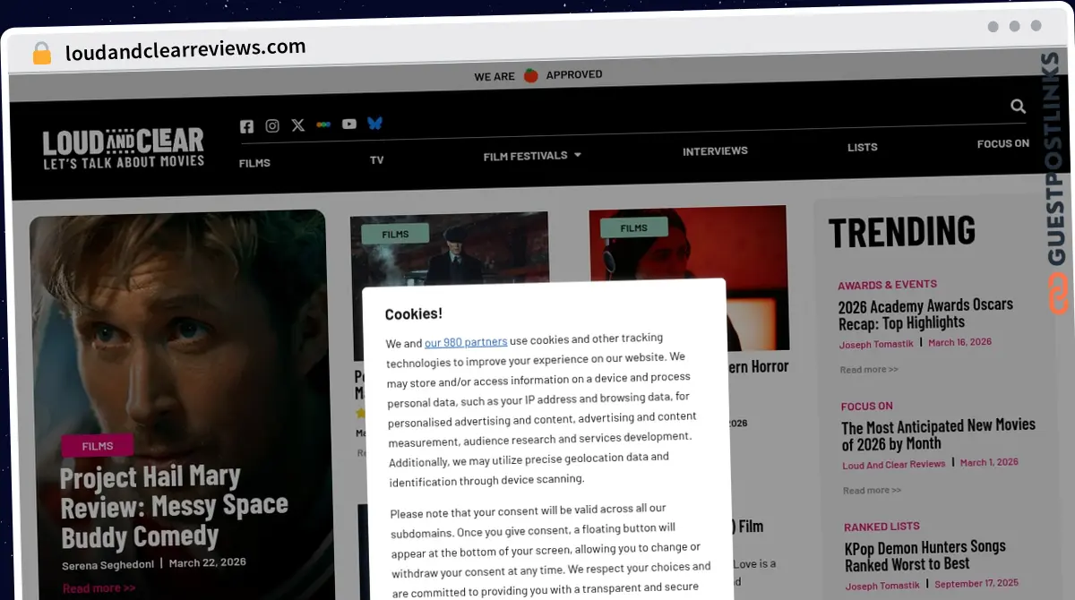The width and height of the screenshot is (1075, 600).
Task: Open 'KPop Demon Hunters Songs Ranked' article
Action: [925, 555]
